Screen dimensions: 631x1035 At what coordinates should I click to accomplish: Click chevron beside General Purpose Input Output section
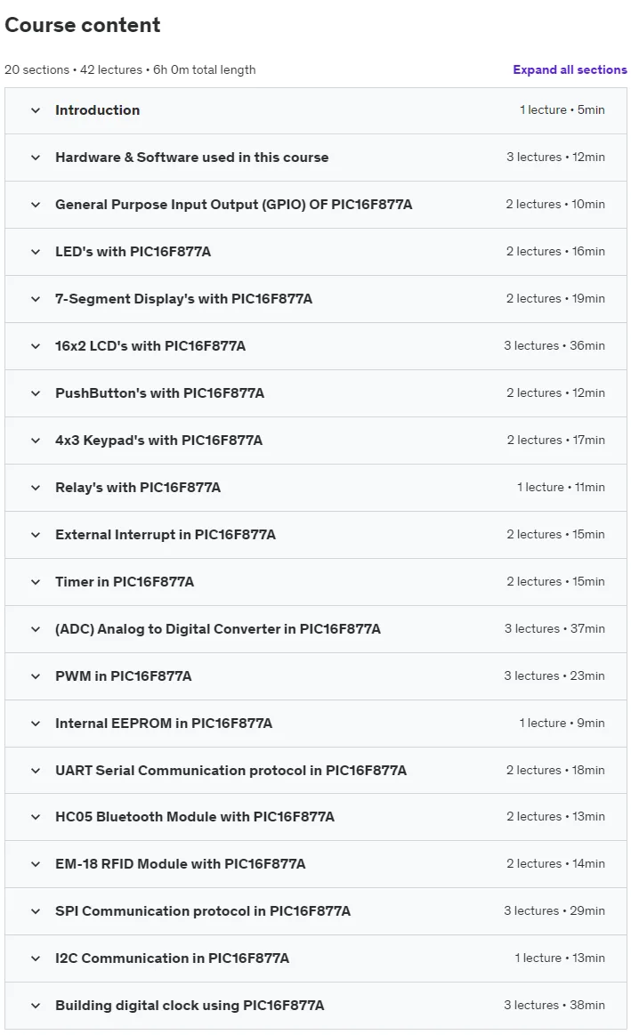coord(36,205)
